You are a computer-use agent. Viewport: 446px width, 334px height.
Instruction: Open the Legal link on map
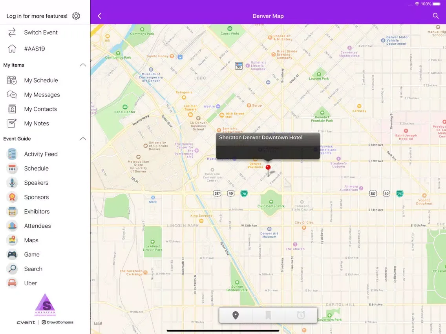click(98, 323)
